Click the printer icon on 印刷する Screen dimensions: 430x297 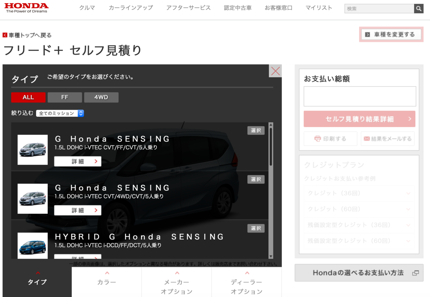317,138
